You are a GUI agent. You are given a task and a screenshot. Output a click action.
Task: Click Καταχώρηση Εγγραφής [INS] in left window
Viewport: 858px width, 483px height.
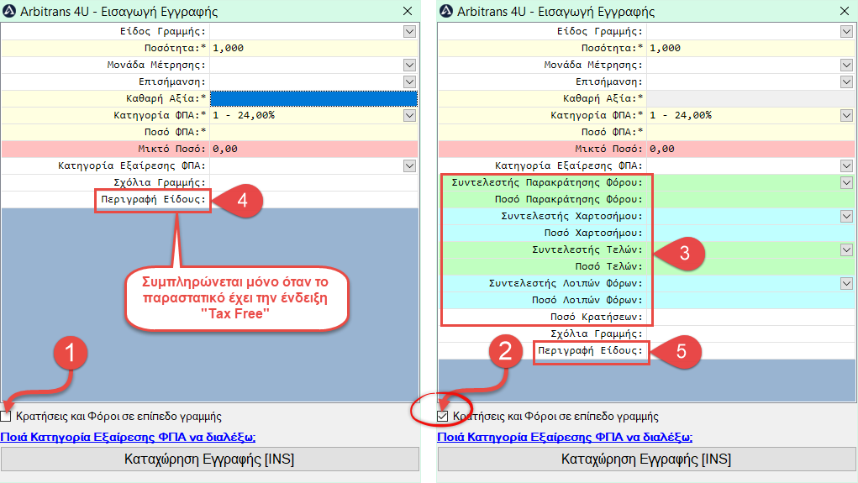point(209,459)
